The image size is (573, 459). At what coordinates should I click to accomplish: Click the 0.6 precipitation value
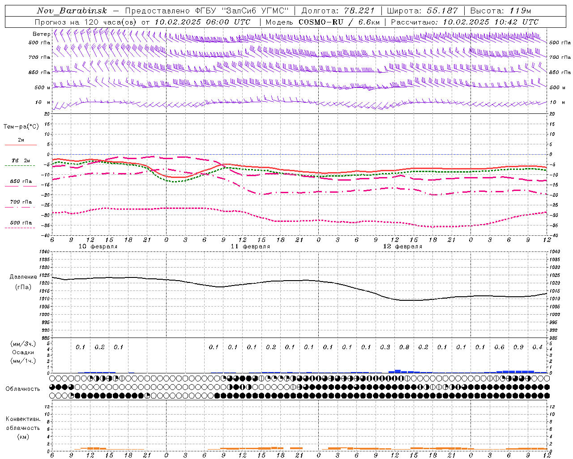499,347
